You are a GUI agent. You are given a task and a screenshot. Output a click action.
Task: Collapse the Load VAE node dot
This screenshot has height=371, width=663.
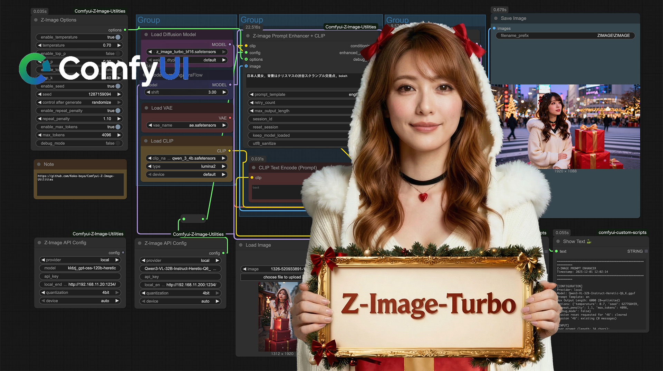coord(146,108)
